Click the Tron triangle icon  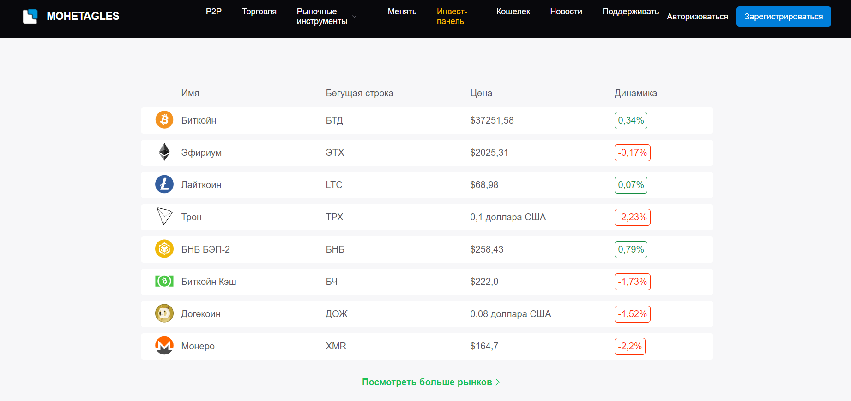[164, 216]
